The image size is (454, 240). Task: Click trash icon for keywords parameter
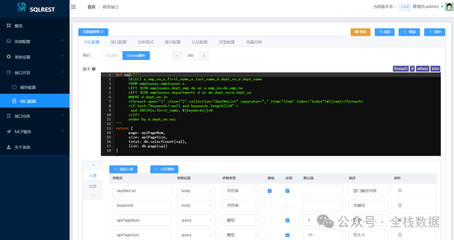point(400,205)
